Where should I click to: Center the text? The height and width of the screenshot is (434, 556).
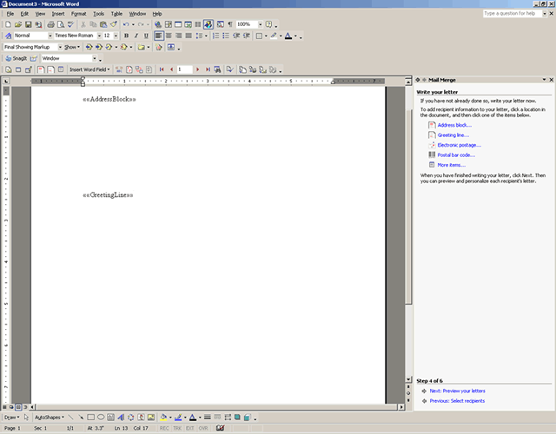pyautogui.click(x=169, y=36)
